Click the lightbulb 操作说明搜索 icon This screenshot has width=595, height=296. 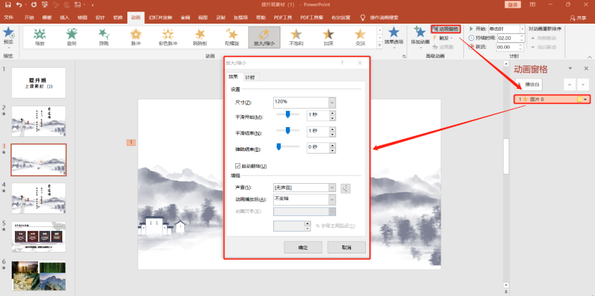pos(363,18)
